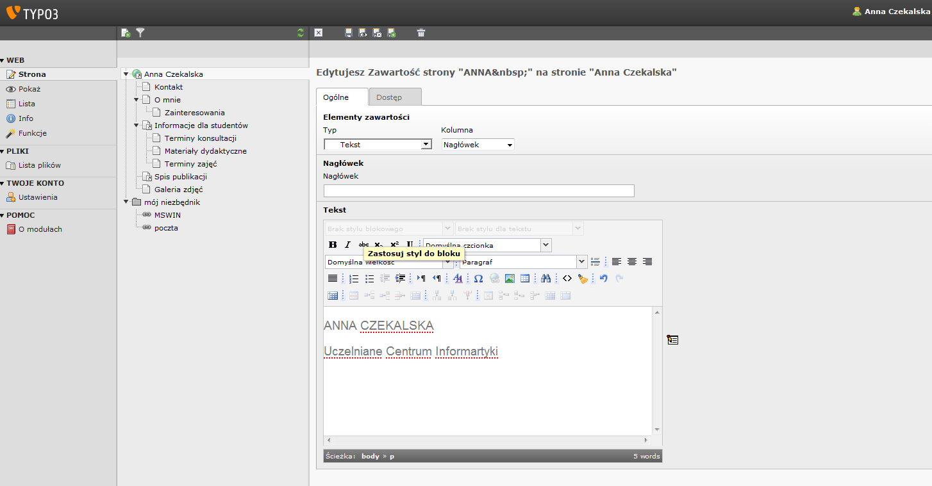Select Terminy konsultacji page in tree
The image size is (932, 486).
[x=201, y=138]
